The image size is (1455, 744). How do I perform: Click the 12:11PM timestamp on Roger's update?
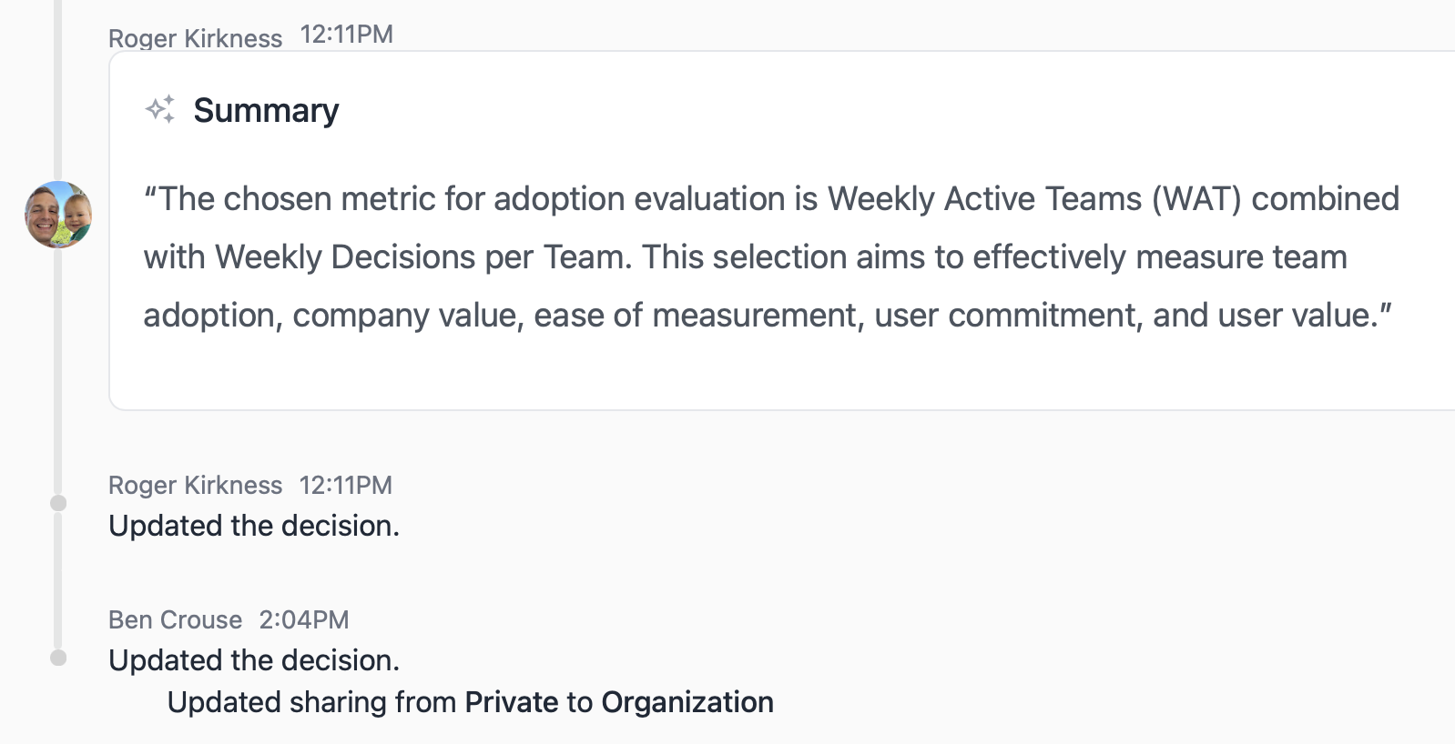coord(346,485)
